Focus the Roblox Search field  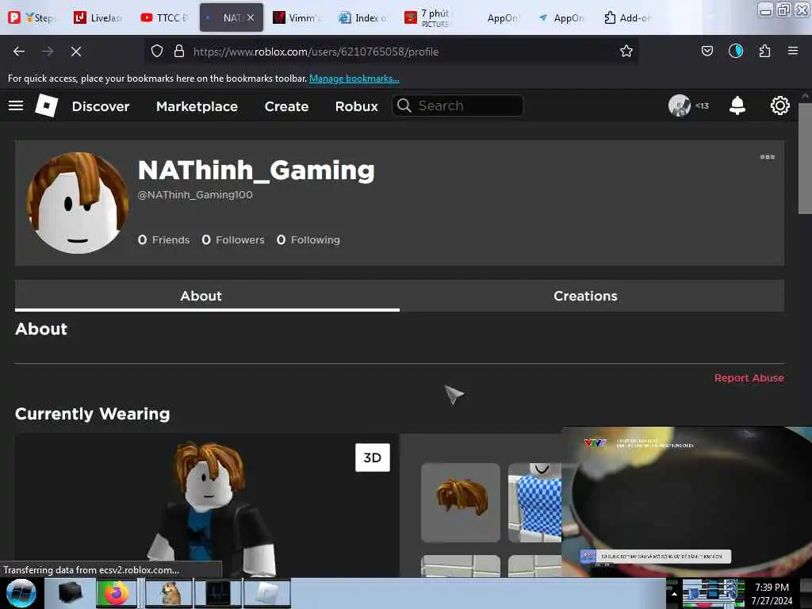[458, 105]
